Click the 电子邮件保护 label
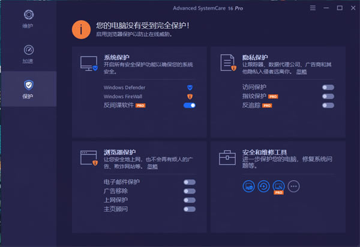This screenshot has height=247, width=360. coord(121,182)
